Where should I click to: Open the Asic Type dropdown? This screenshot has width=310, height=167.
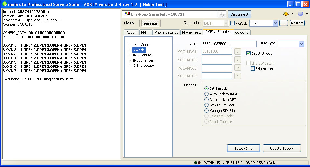(x=301, y=44)
